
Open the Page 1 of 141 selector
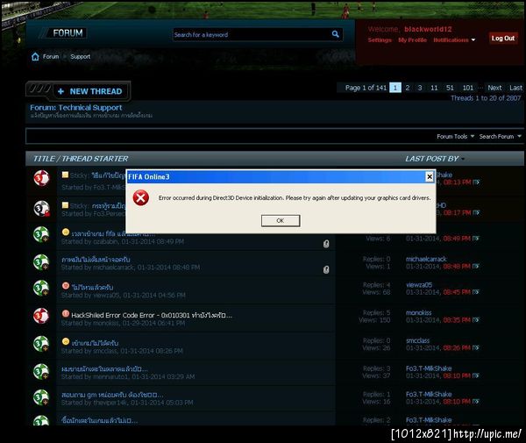coord(366,88)
